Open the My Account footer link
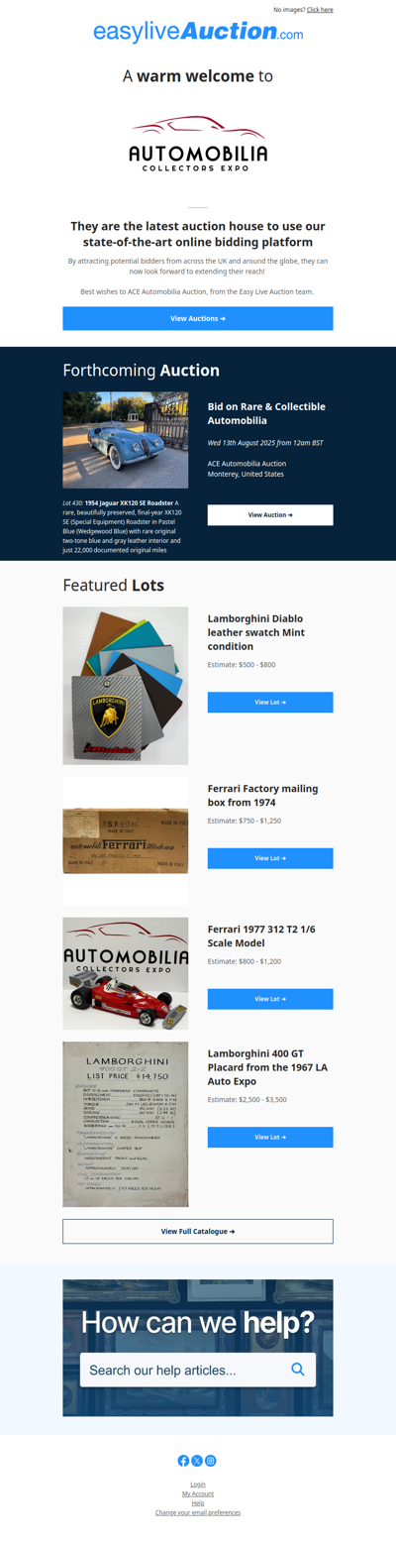This screenshot has height=1541, width=396. point(198,1493)
